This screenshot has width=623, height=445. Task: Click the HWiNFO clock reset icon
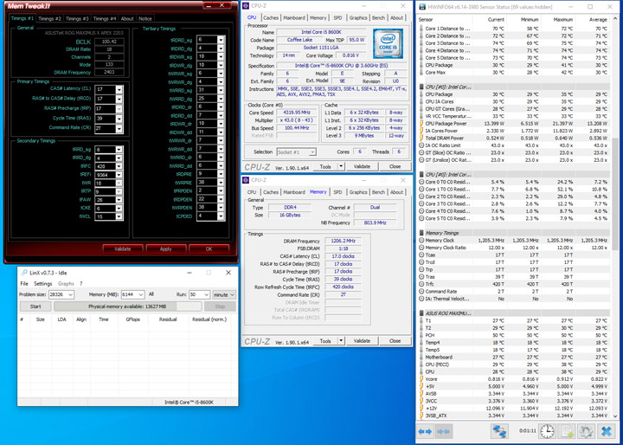pos(547,431)
